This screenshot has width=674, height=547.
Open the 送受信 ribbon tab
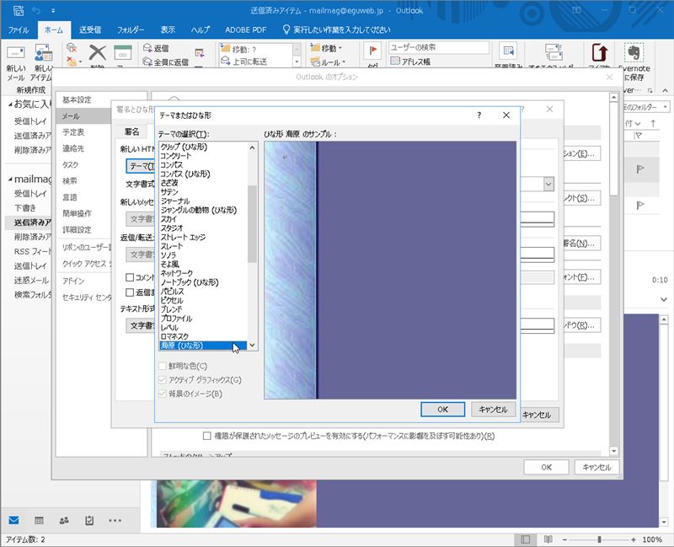90,29
